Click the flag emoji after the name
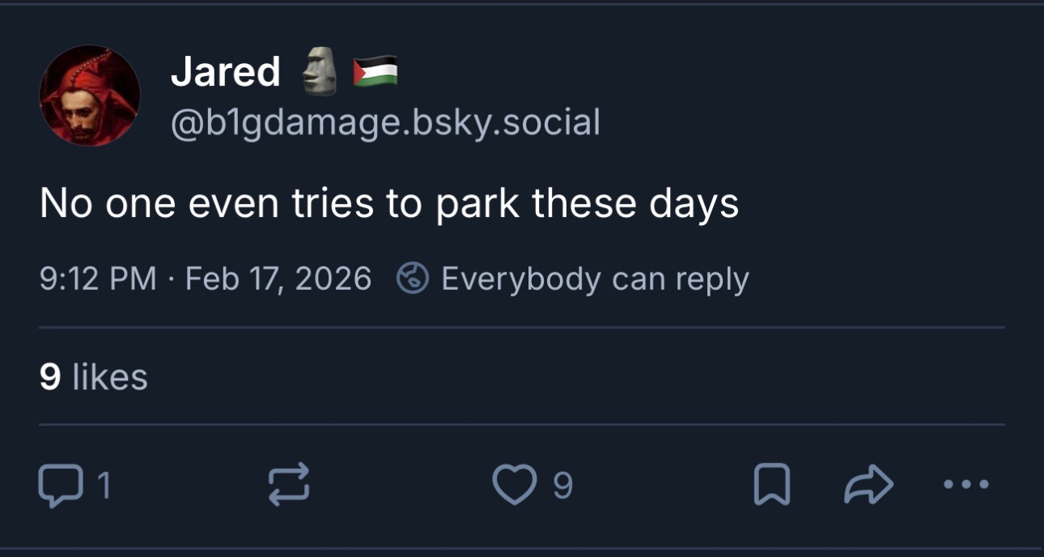The width and height of the screenshot is (1044, 557). point(376,71)
